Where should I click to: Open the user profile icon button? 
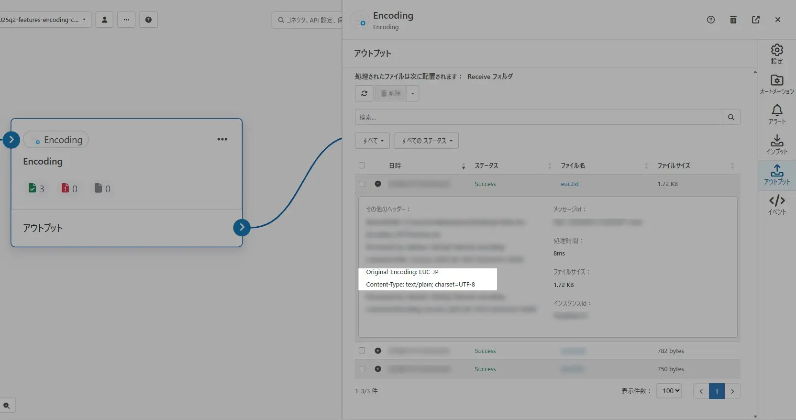pyautogui.click(x=104, y=20)
